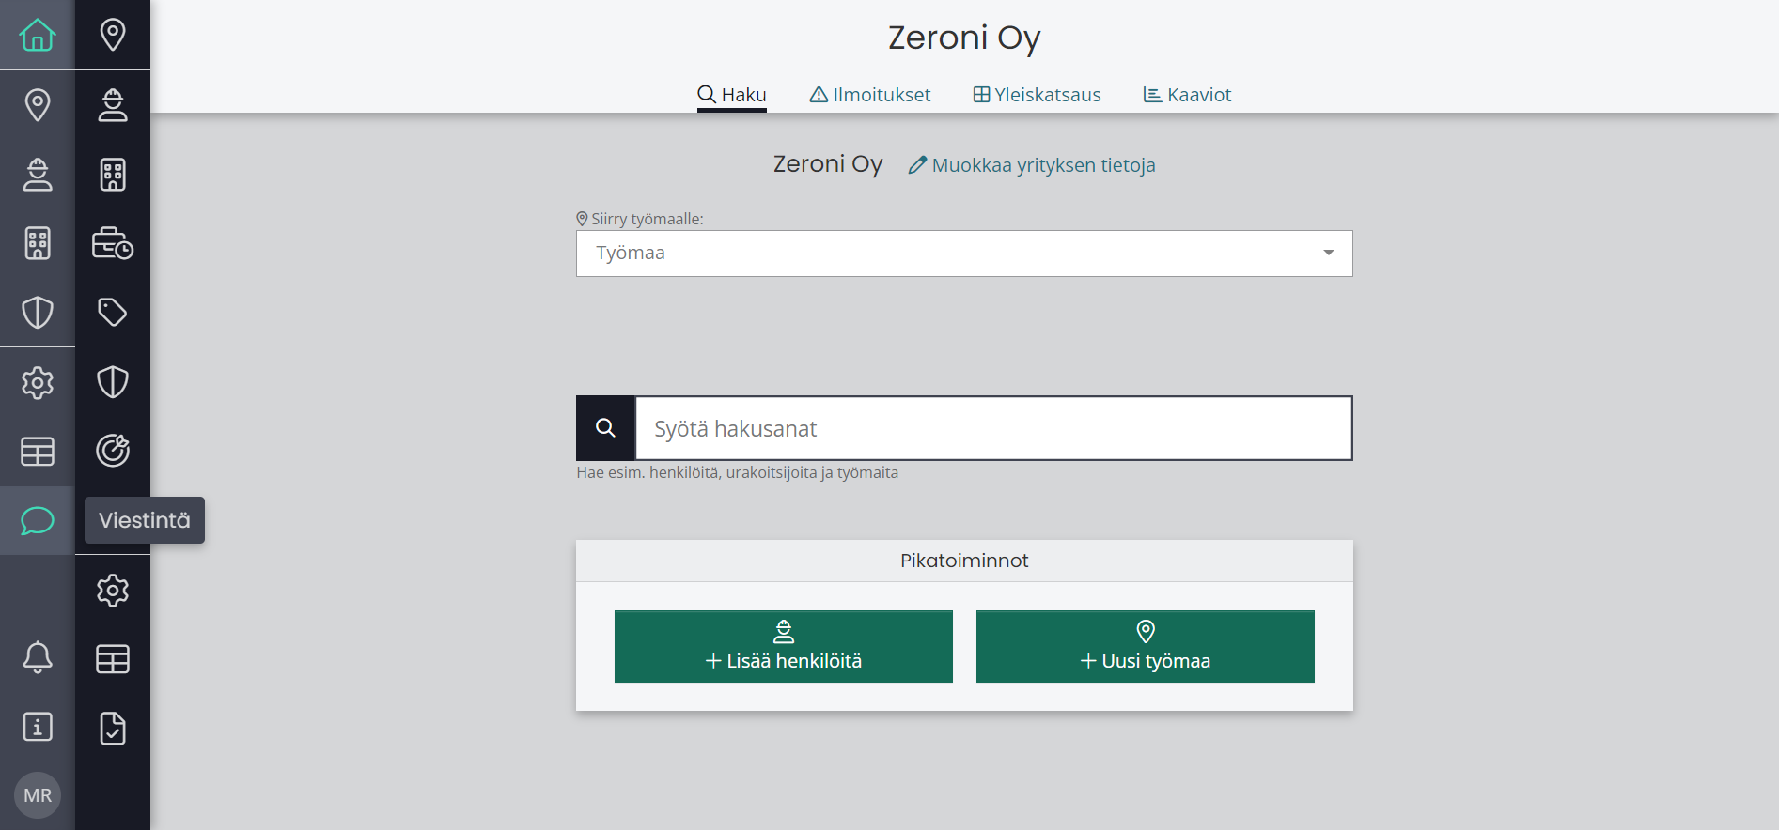
Task: Open table icon in left sidebar column
Action: (x=38, y=452)
